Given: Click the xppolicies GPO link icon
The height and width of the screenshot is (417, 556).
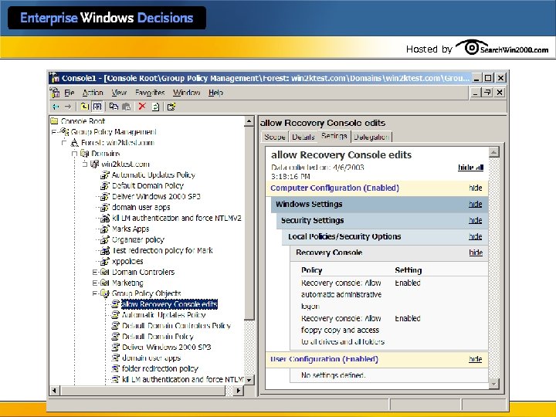Looking at the screenshot, I should (x=104, y=261).
